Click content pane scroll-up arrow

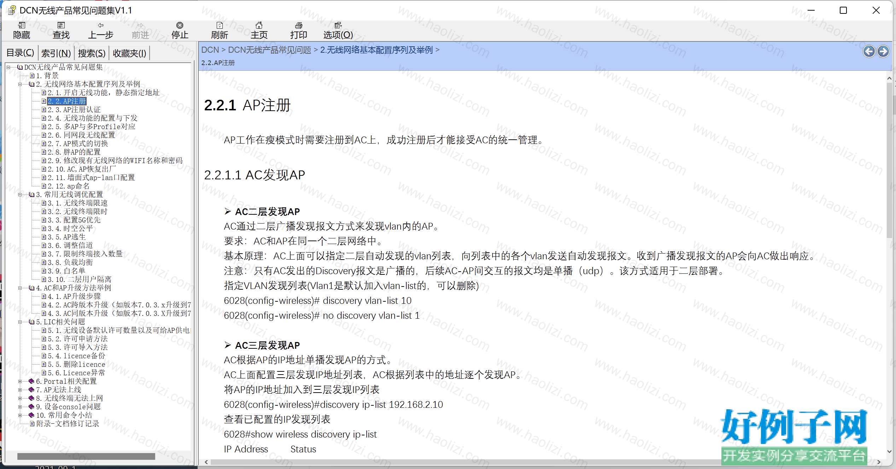tap(889, 79)
